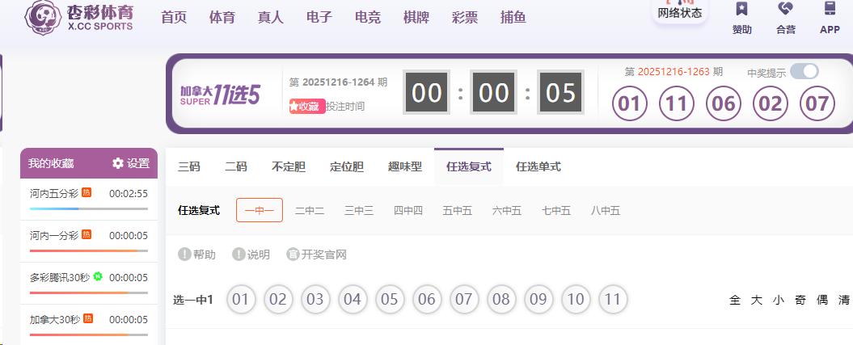This screenshot has width=853, height=345.
Task: Select the 一中一 play option
Action: pyautogui.click(x=259, y=210)
